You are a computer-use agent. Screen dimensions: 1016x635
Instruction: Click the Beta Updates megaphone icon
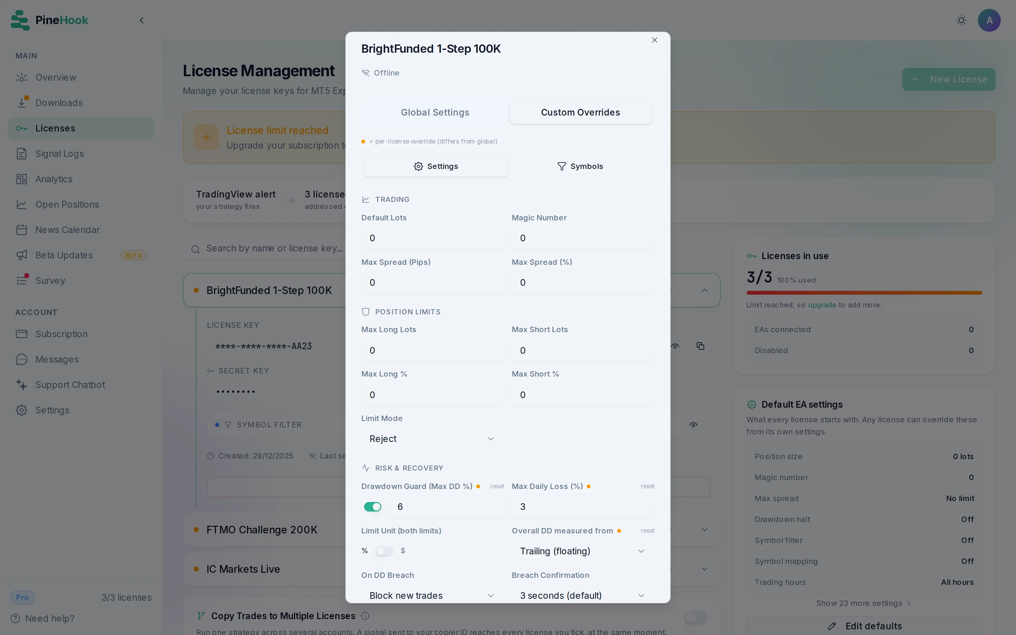point(21,255)
